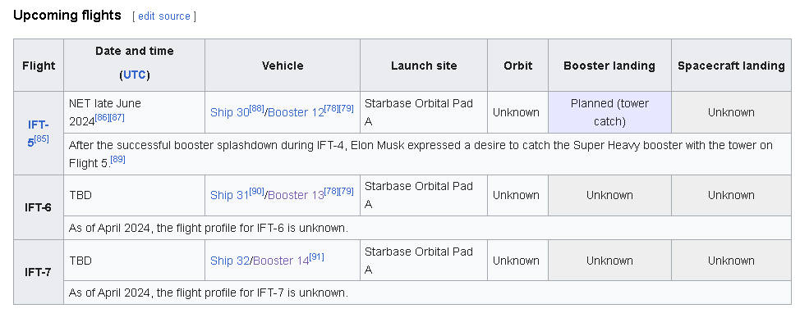Jump to citation 91 after Booster 14

[x=317, y=257]
